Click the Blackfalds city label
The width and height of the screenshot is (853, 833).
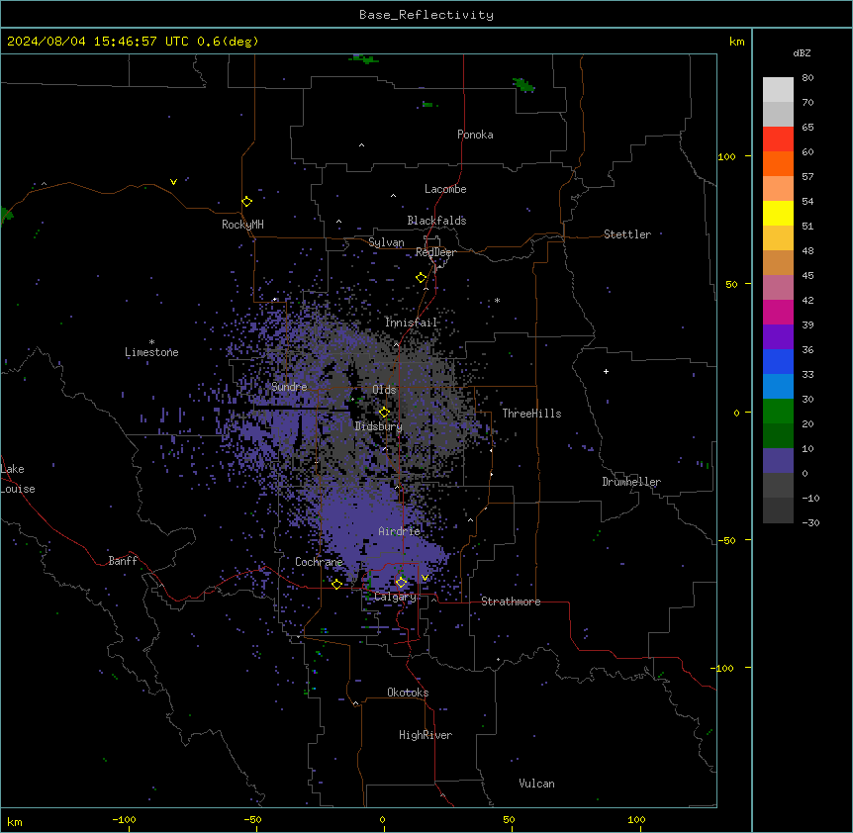point(436,221)
